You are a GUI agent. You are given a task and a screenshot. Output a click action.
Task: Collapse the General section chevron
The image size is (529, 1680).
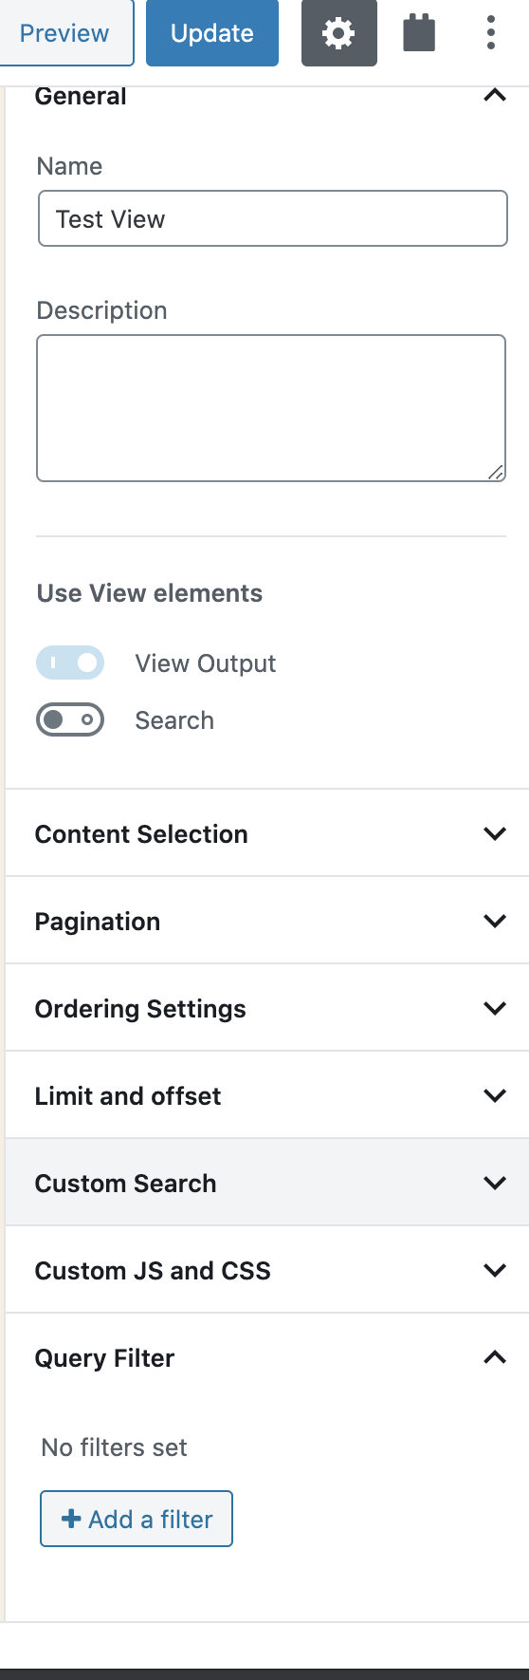click(495, 95)
